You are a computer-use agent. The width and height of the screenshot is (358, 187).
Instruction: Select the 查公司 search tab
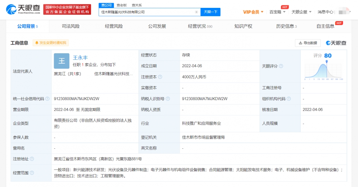coord(106,5)
